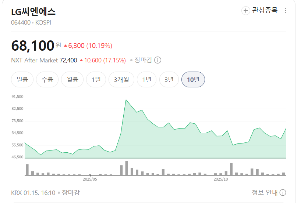Image resolution: width=308 pixels, height=203 pixels.
Task: Select the 3개월 chart range
Action: click(121, 80)
